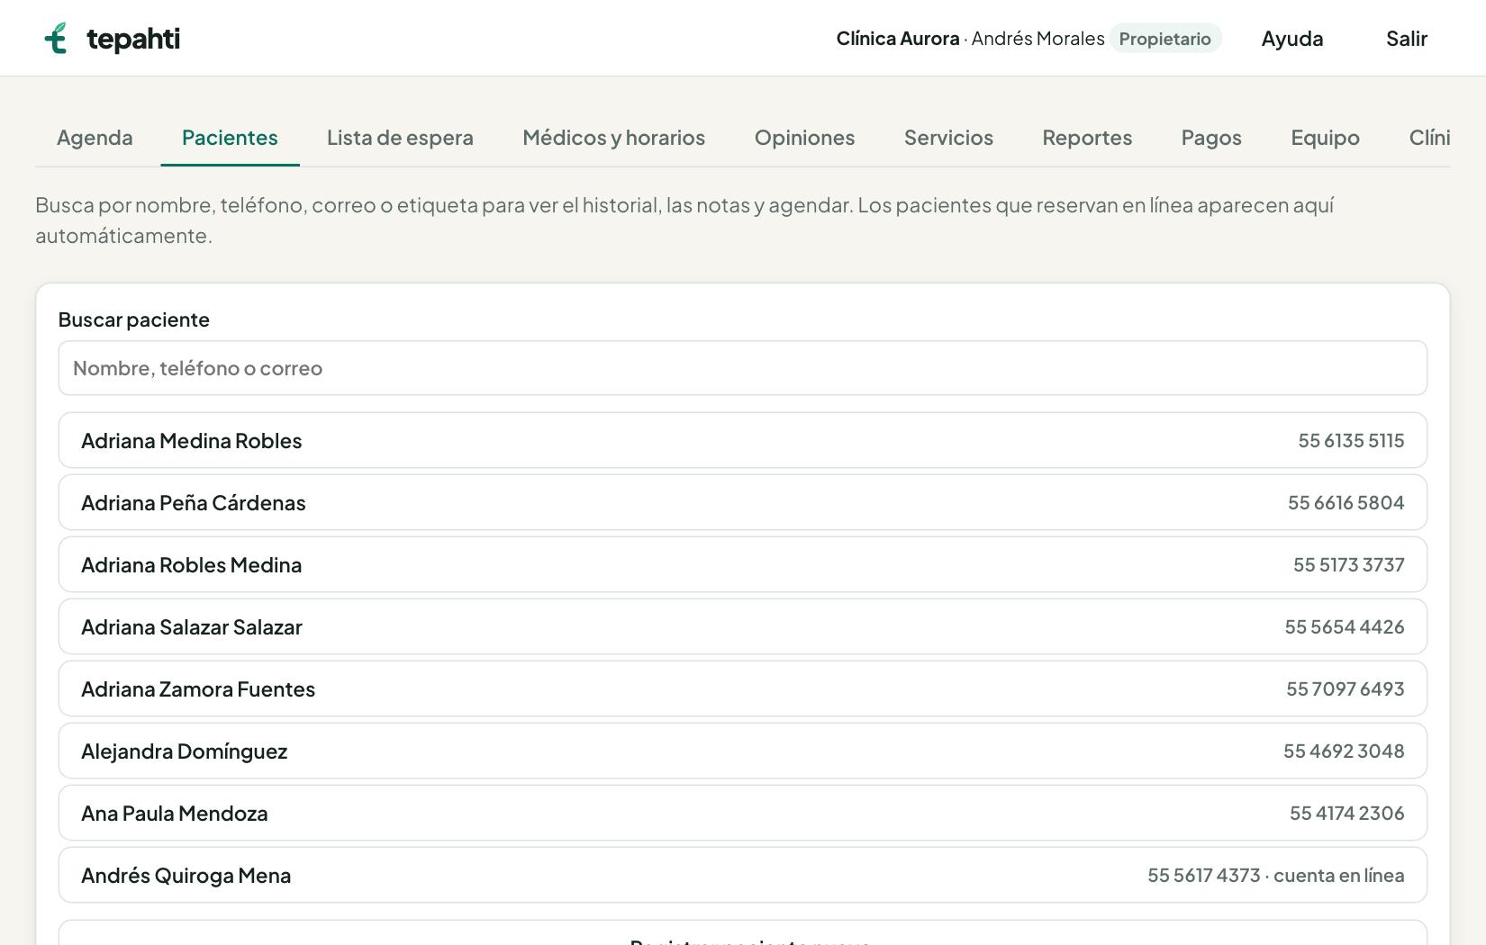Open the Agenda tab
The image size is (1486, 945).
pyautogui.click(x=95, y=138)
